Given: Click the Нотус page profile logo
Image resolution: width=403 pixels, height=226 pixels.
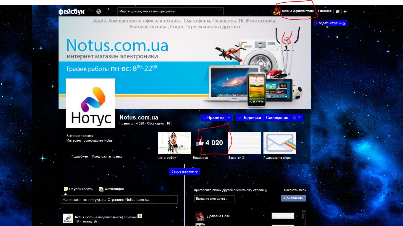Looking at the screenshot, I should (90, 103).
